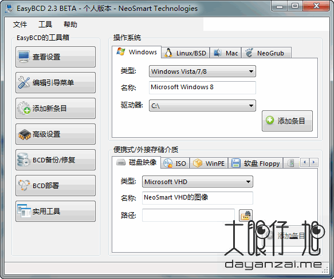Viewport: 334px width, 279px height.
Task: Click the Microsoft Windows 8 name field
Action: pyautogui.click(x=202, y=87)
